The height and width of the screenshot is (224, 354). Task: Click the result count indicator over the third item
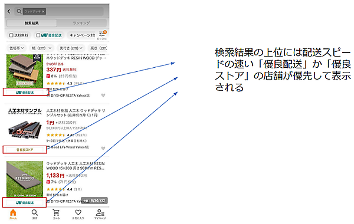[94, 200]
